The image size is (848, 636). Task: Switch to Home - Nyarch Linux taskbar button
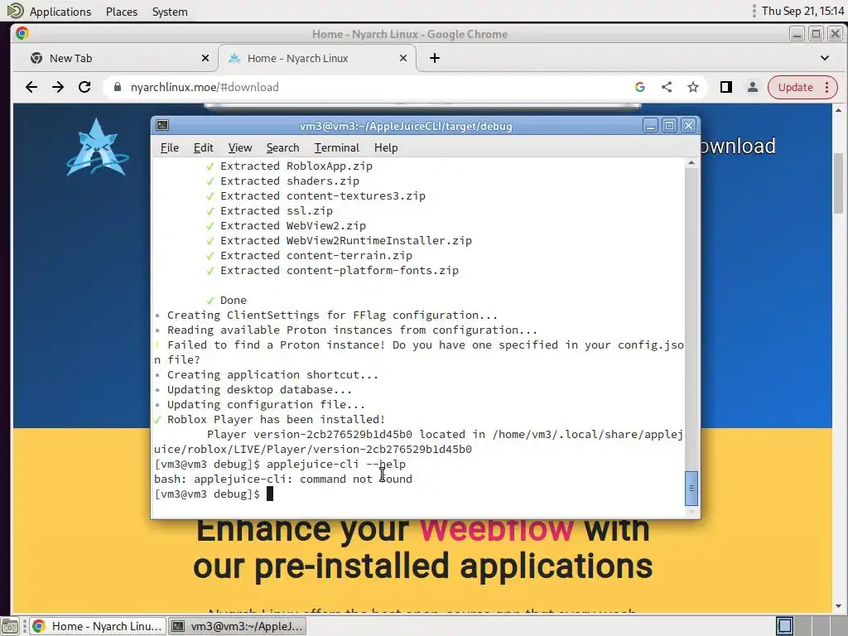[x=98, y=626]
